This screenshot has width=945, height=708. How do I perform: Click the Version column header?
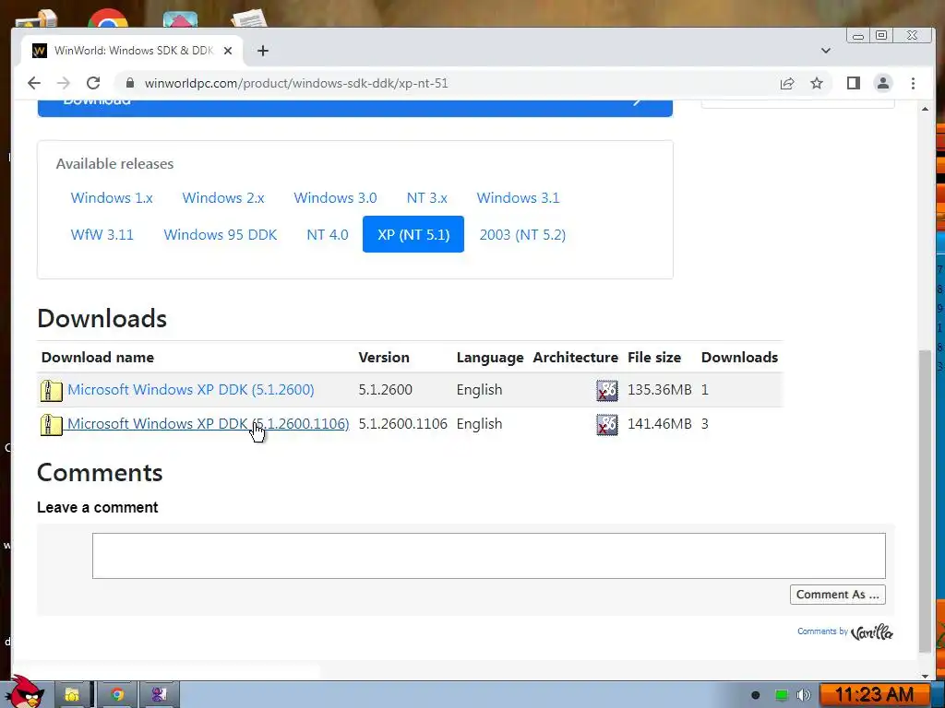tap(384, 358)
